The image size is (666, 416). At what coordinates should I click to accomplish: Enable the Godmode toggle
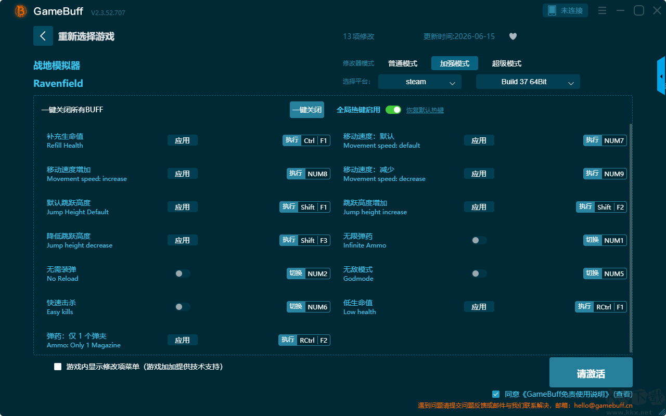[479, 274]
